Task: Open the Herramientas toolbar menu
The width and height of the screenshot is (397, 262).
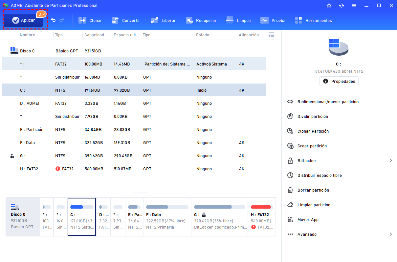Action: click(314, 20)
